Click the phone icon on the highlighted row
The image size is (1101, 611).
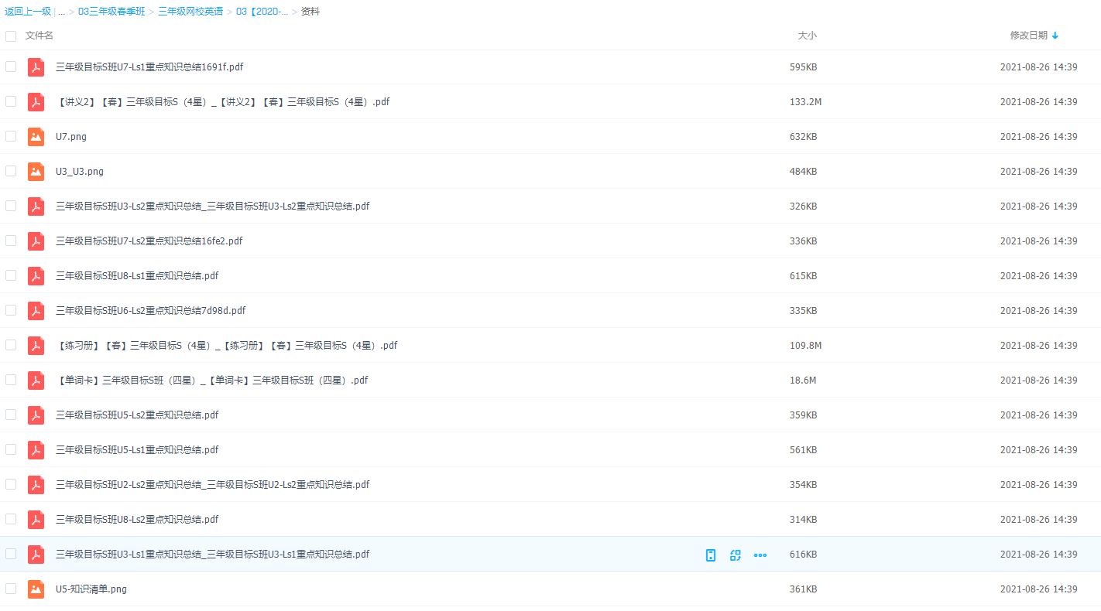point(711,555)
